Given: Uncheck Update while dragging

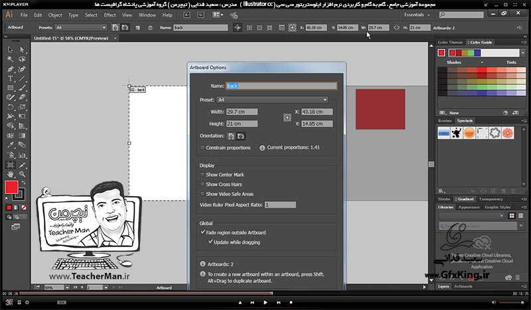Looking at the screenshot, I should (x=210, y=242).
